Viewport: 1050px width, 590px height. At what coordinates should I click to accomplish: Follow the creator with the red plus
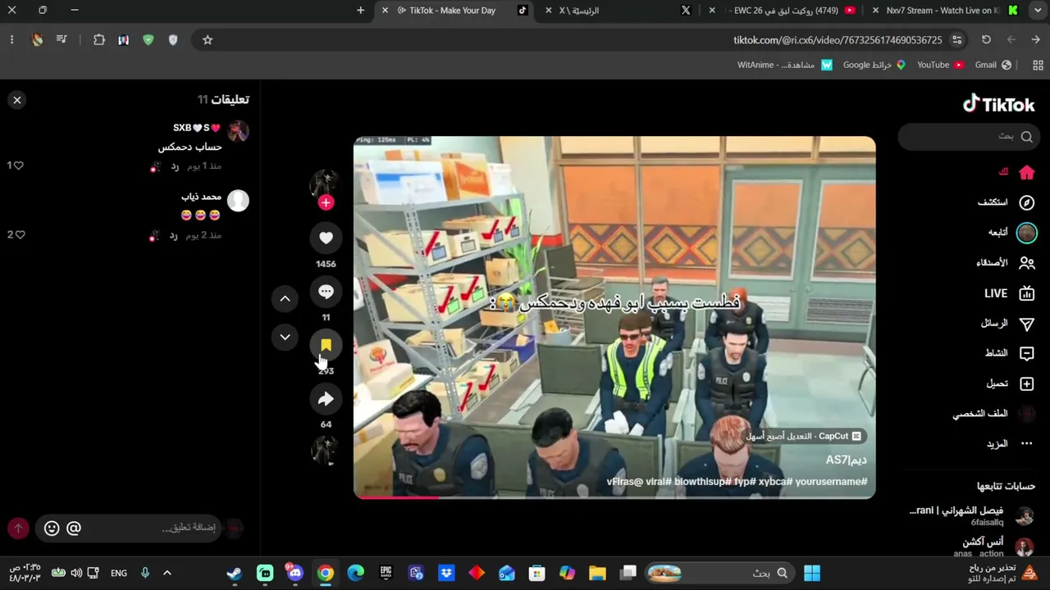click(326, 202)
